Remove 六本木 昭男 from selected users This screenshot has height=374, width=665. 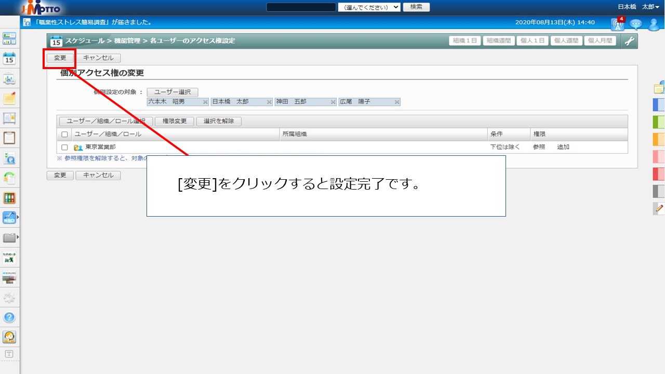click(205, 102)
